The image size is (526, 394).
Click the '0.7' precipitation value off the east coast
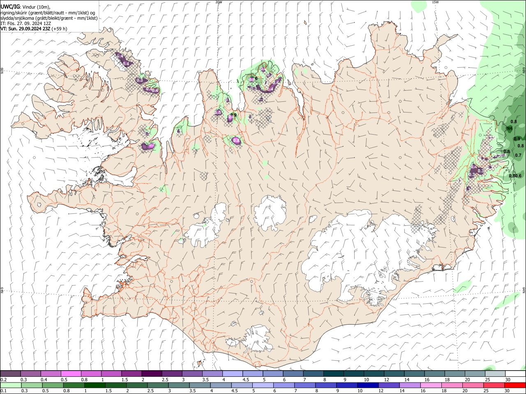pyautogui.click(x=518, y=155)
